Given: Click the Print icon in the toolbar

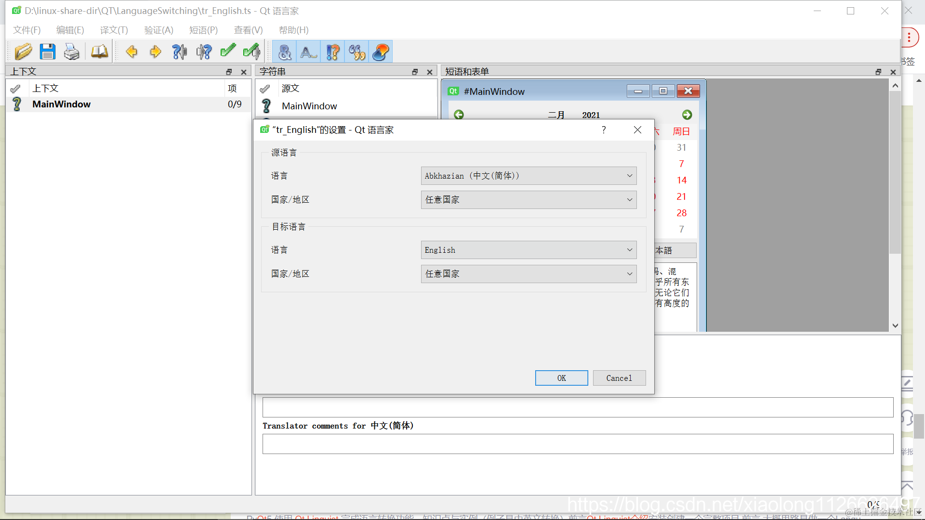Looking at the screenshot, I should click(x=72, y=52).
